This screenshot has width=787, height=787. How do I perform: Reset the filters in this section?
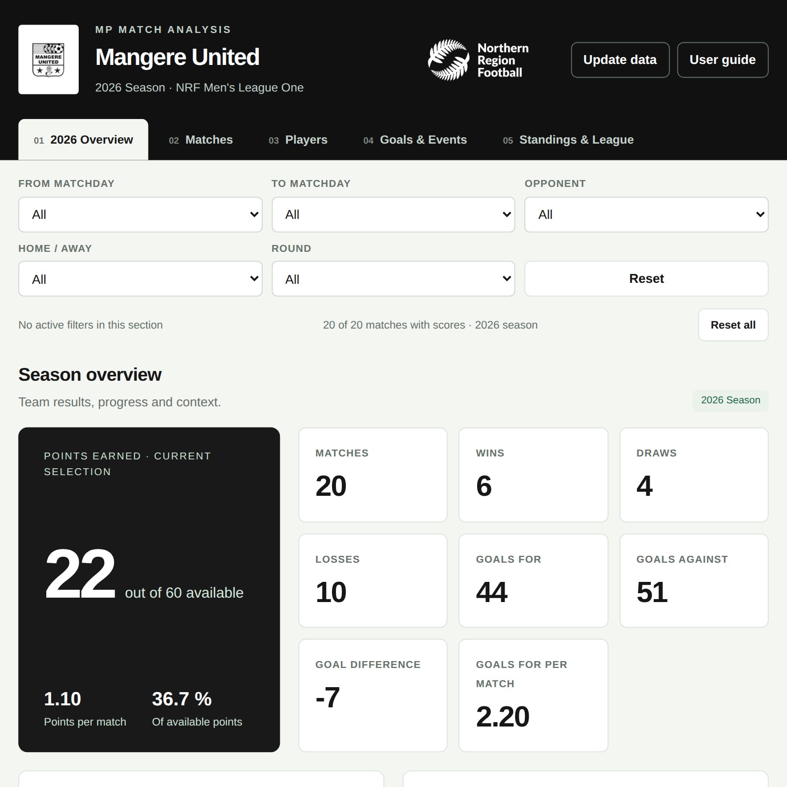646,279
